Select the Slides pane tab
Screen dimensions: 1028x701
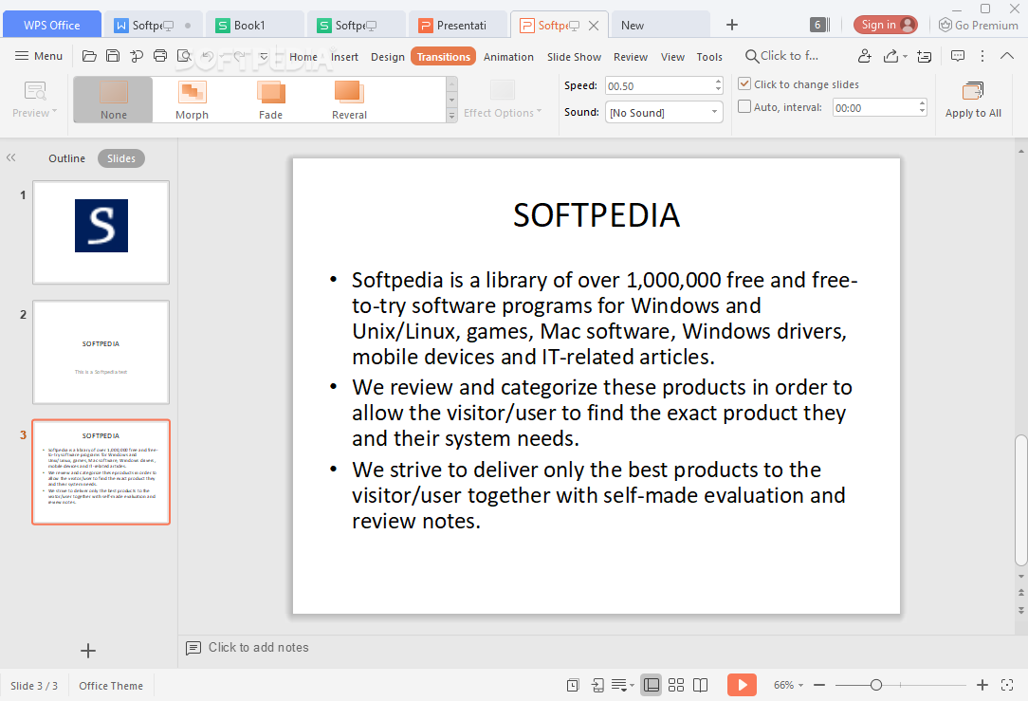click(x=121, y=158)
